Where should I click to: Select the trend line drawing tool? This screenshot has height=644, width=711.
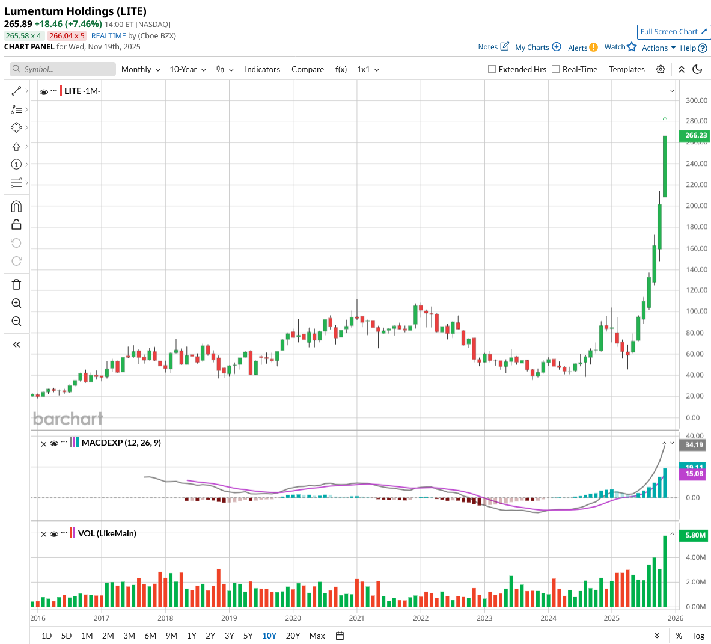[x=16, y=91]
